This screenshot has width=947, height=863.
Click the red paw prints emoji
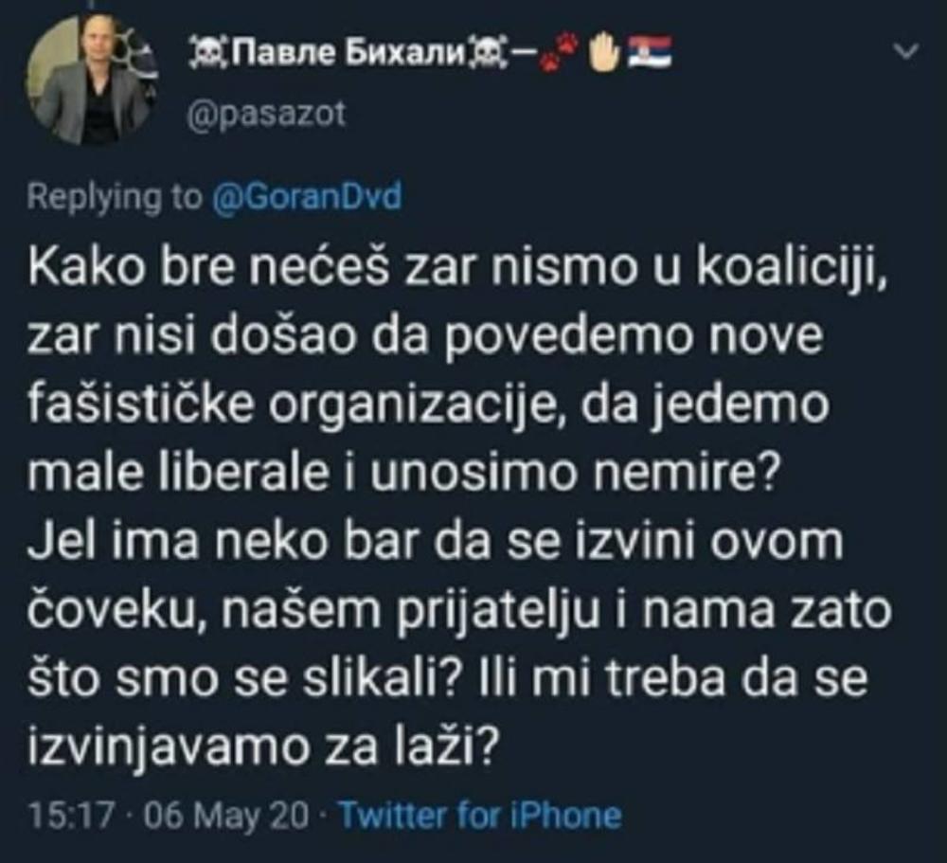click(x=559, y=53)
